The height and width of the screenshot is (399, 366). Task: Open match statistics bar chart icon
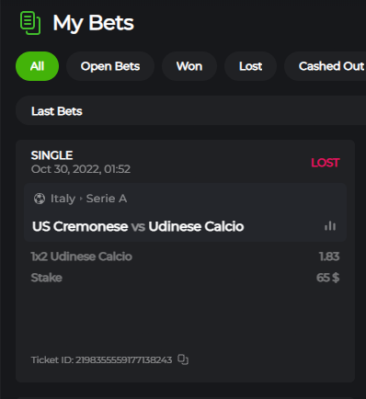330,226
